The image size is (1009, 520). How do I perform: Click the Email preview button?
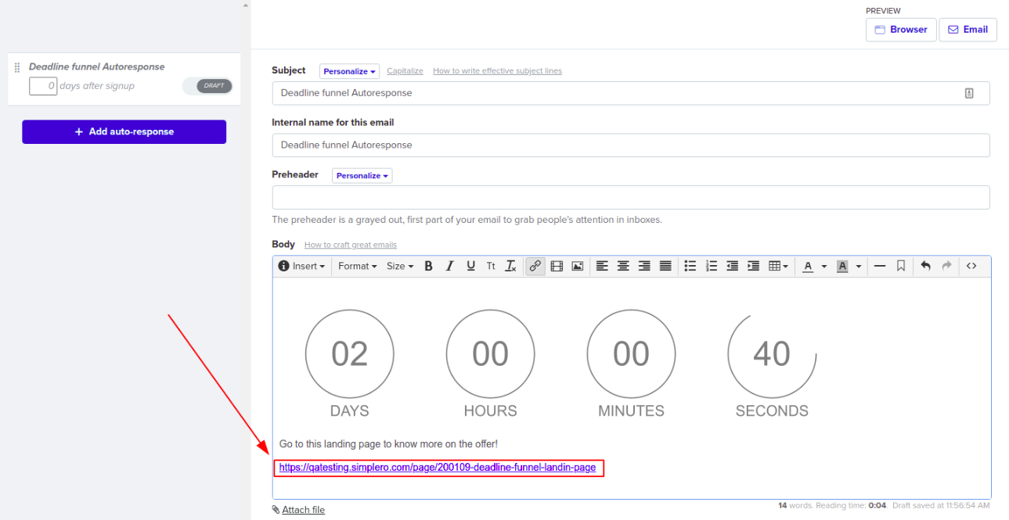click(x=968, y=30)
